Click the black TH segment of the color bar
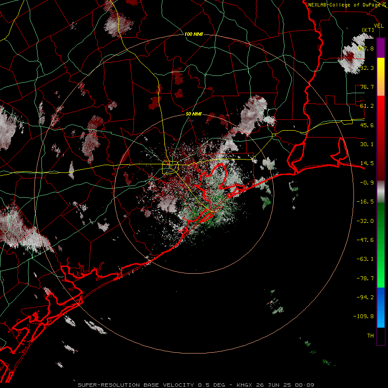 (x=381, y=336)
